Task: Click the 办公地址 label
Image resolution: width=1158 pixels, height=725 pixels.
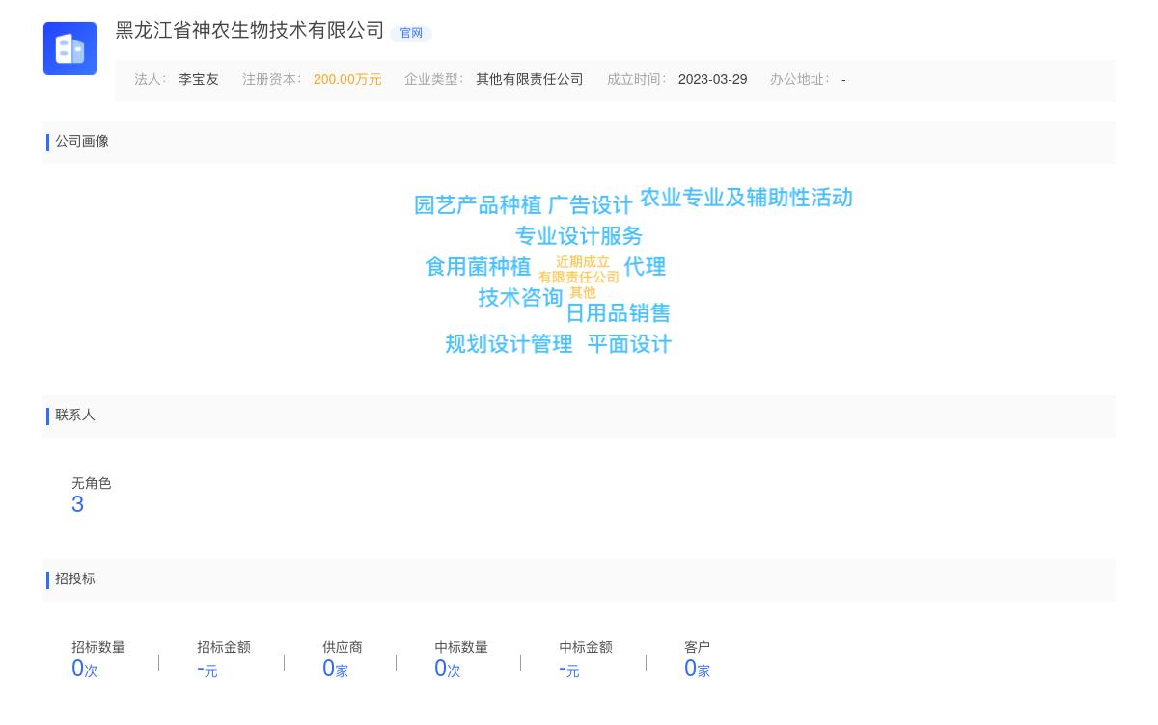Action: (800, 80)
